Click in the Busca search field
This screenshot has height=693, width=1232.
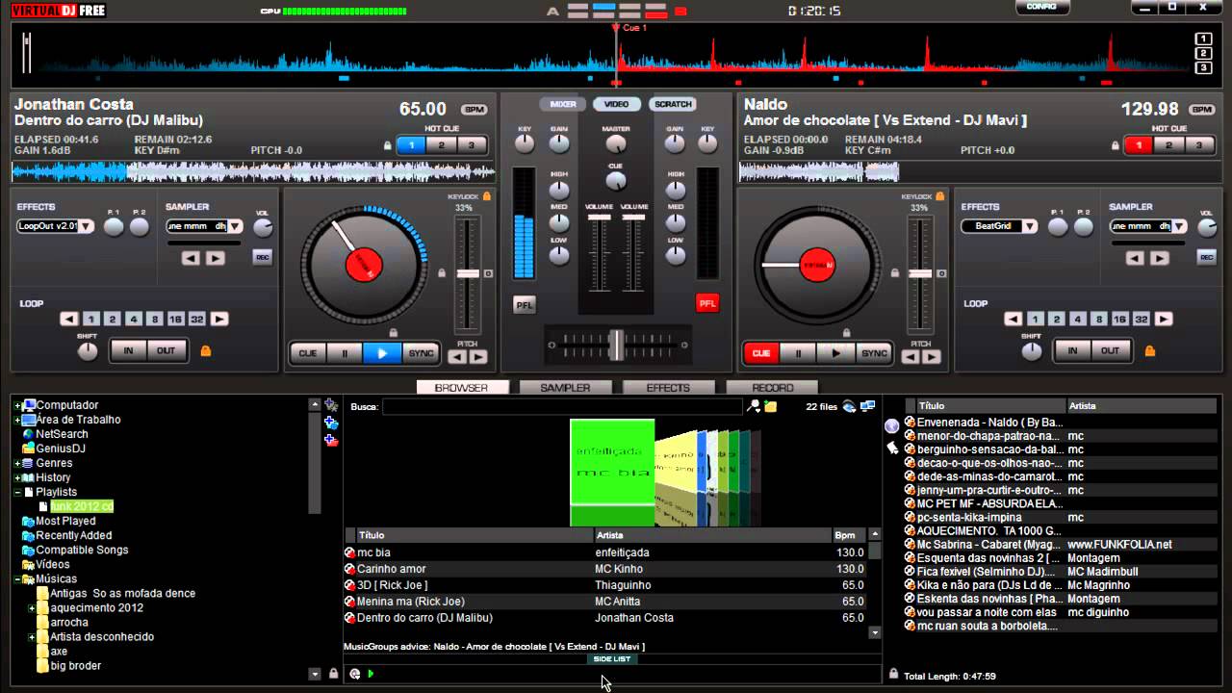[x=561, y=407]
